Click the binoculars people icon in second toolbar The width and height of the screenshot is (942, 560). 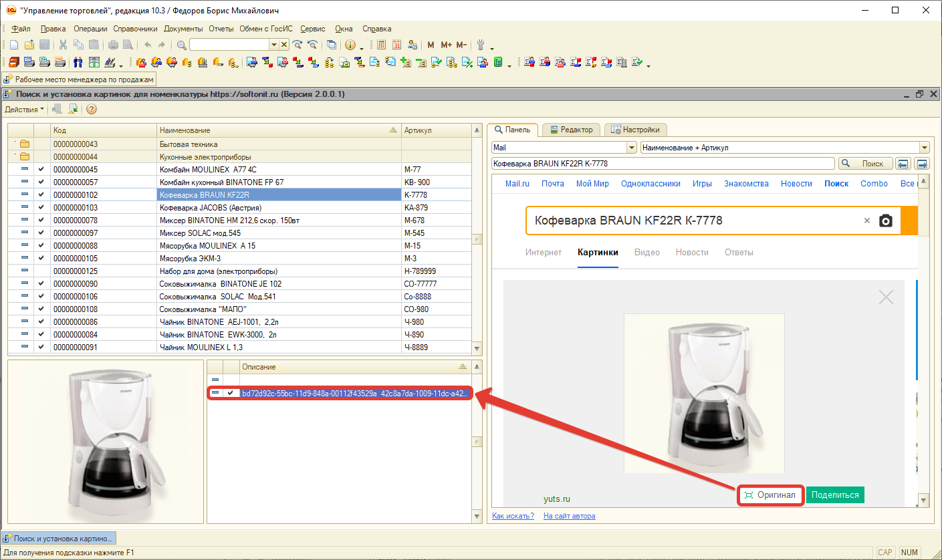(x=78, y=63)
